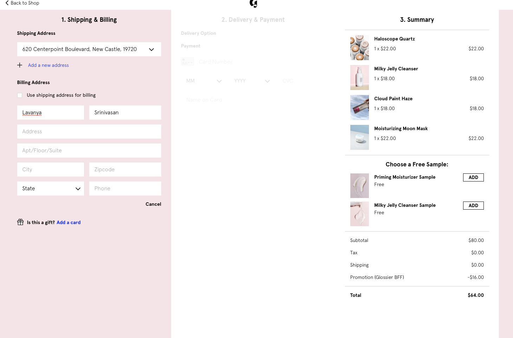Click the $64.00 total amount
This screenshot has height=338, width=513.
476,295
